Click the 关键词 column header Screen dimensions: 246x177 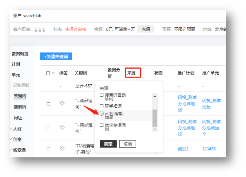pyautogui.click(x=81, y=73)
